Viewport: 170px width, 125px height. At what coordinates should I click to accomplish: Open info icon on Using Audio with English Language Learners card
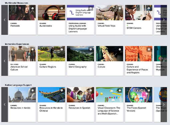pyautogui.click(x=91, y=8)
